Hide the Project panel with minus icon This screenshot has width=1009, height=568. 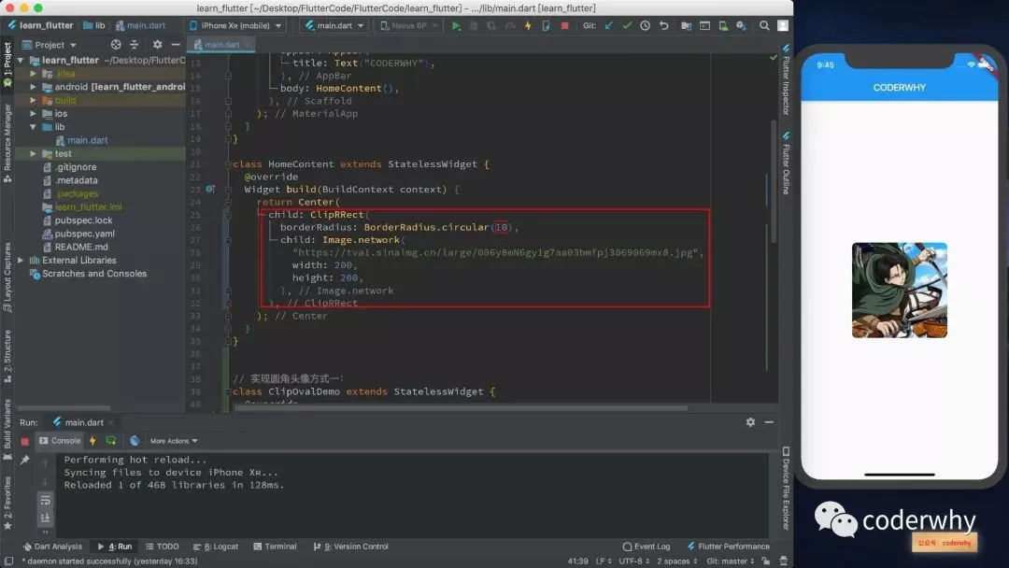[175, 45]
